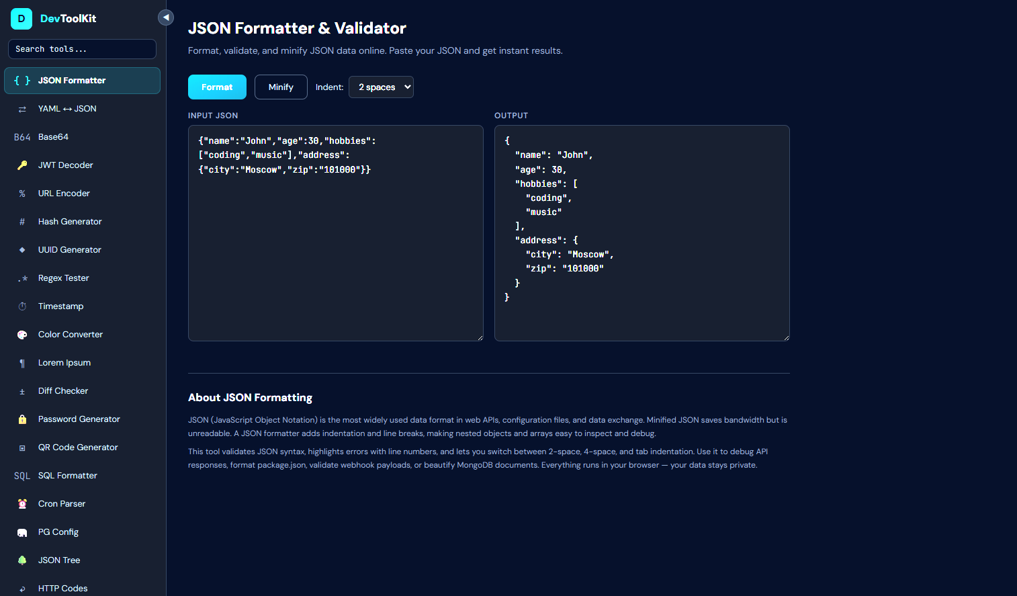This screenshot has width=1017, height=596.
Task: Select the JWT Decoder tool
Action: [x=64, y=165]
